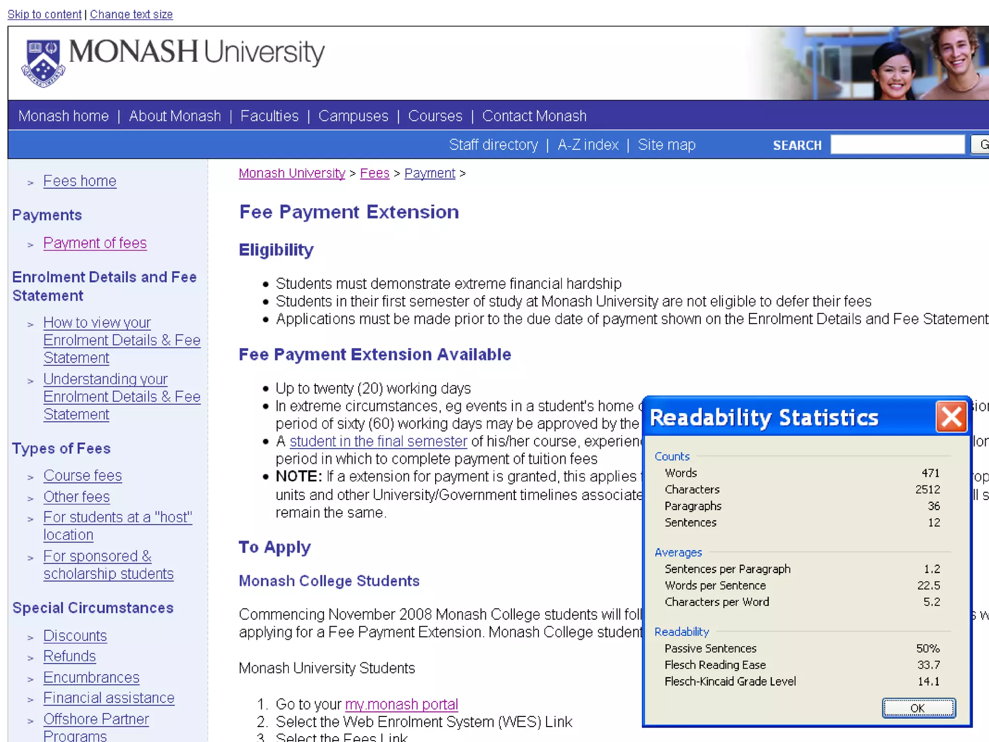This screenshot has width=989, height=742.
Task: Open the Course fees sidebar link
Action: pos(83,475)
